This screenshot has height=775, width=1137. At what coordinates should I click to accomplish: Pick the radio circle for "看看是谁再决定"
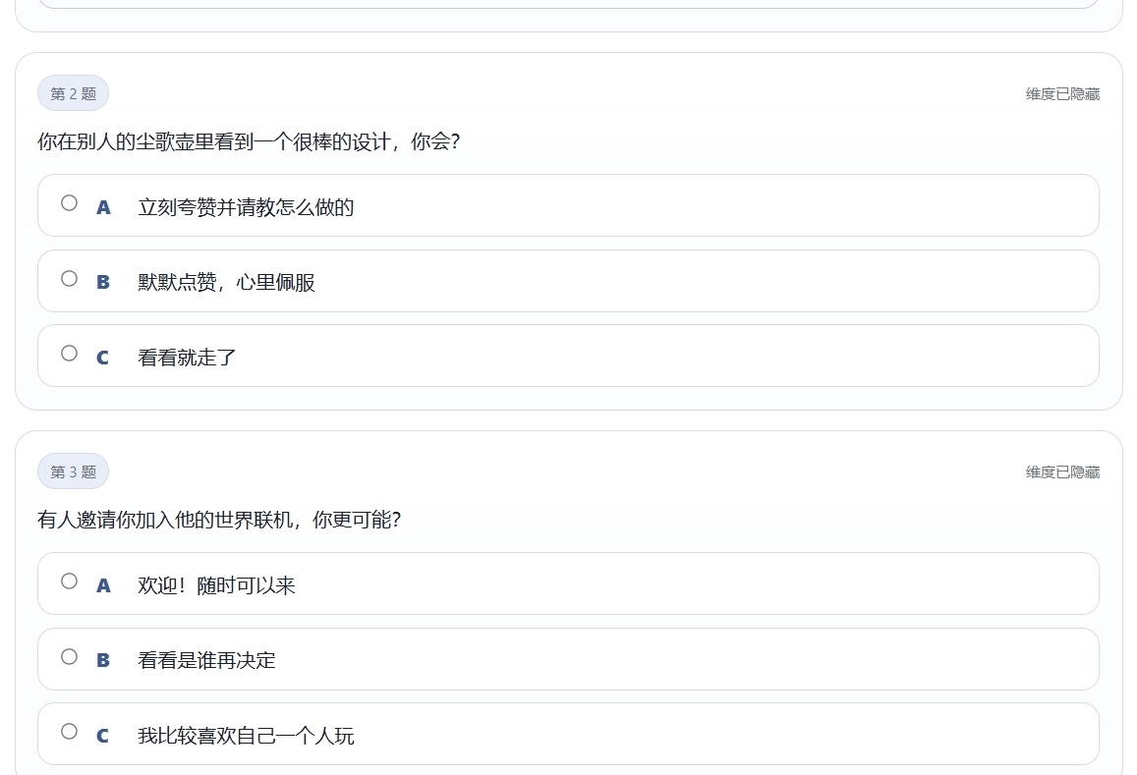69,657
